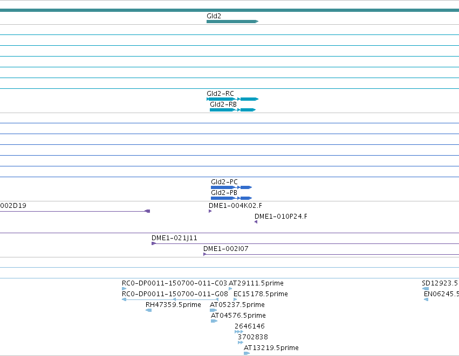
Task: Select the AT13219.5prime EST glyph
Action: [x=247, y=353]
